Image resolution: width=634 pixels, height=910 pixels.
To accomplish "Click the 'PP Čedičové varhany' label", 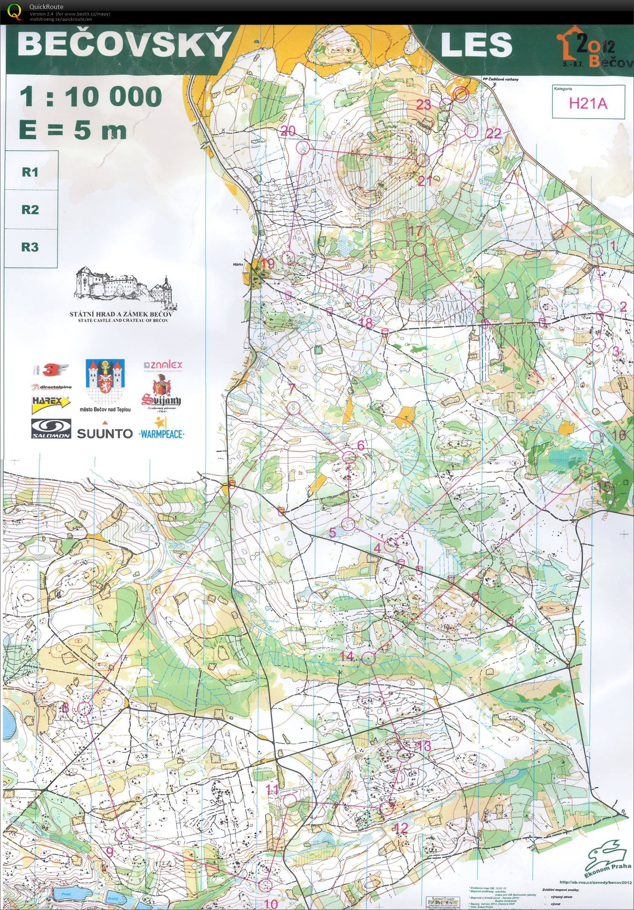I will 501,79.
